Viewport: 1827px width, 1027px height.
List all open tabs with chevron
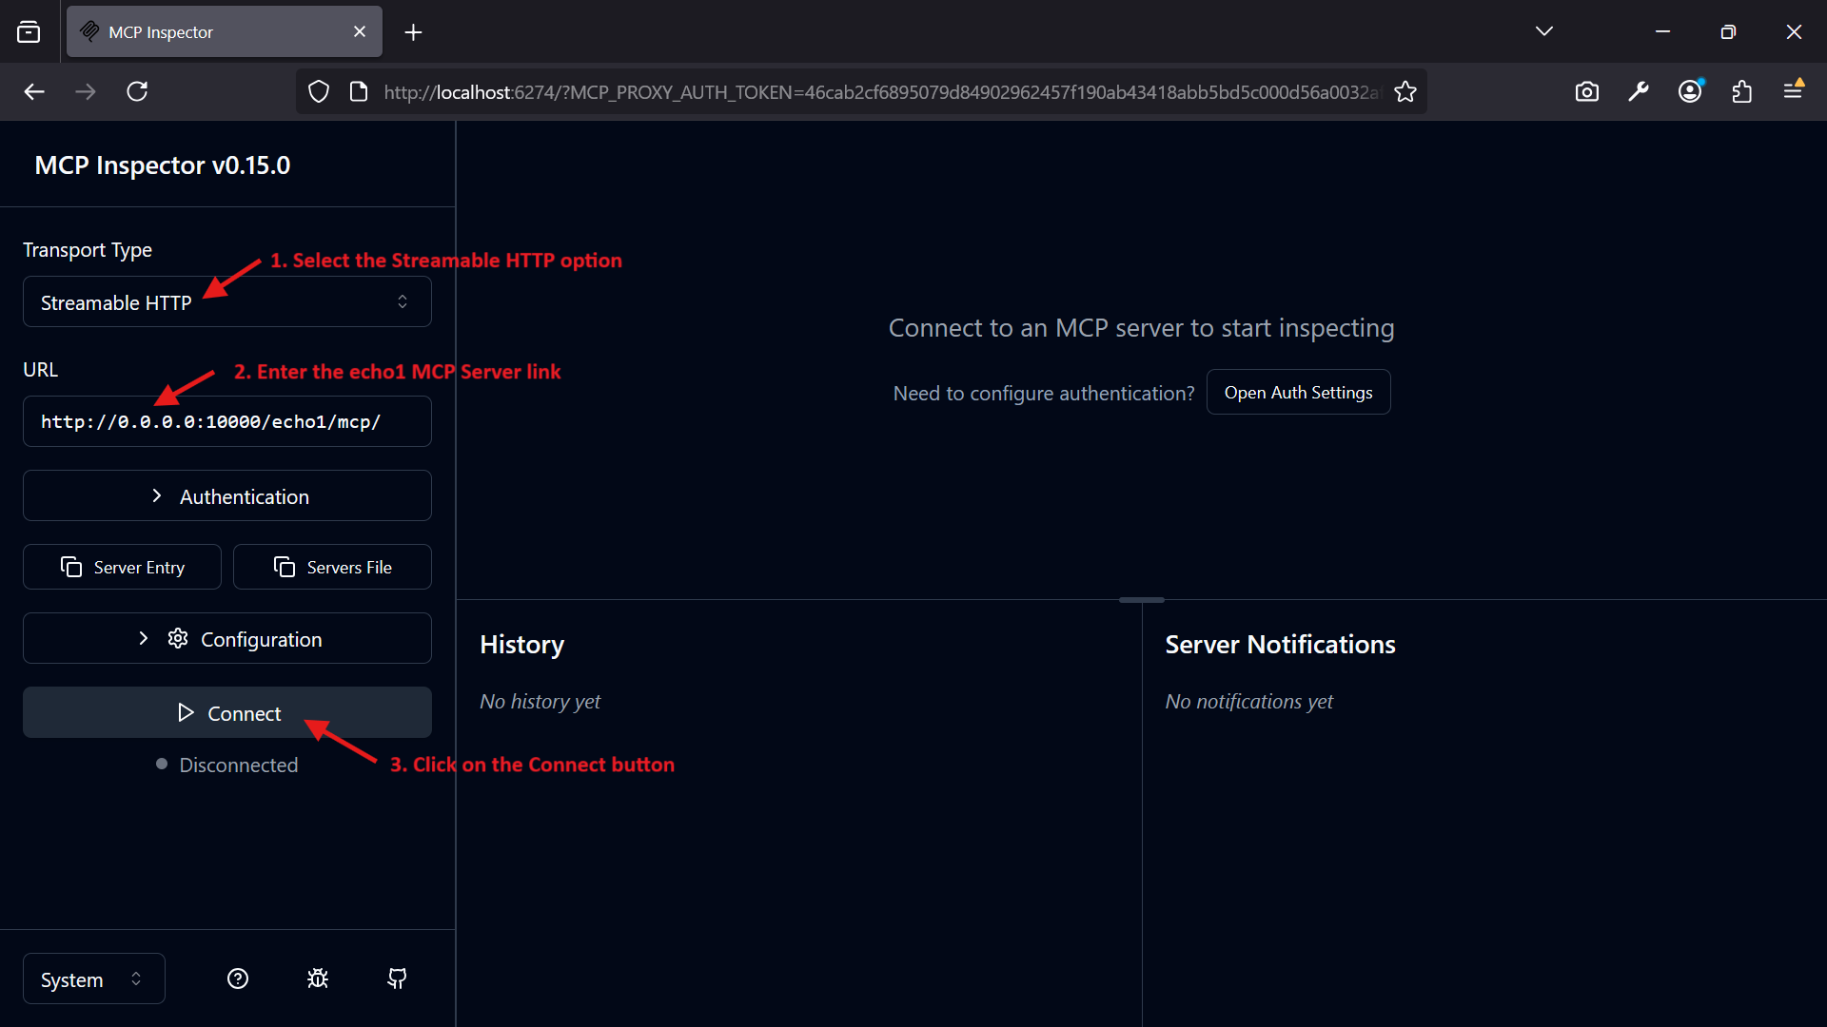[1544, 31]
